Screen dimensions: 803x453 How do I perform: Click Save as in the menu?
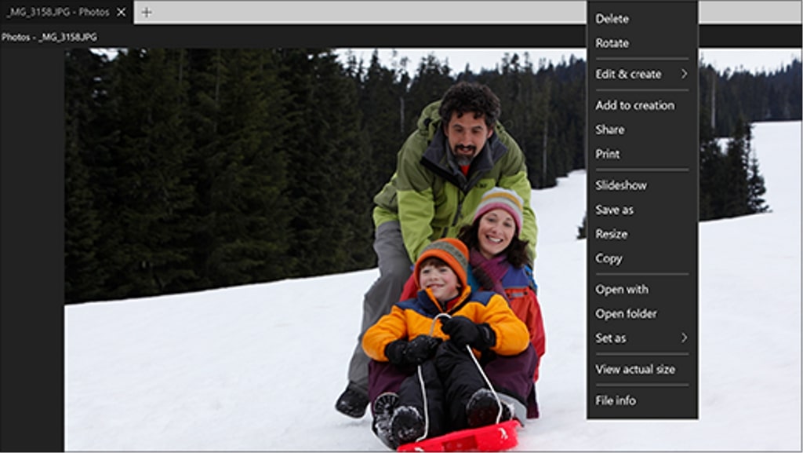(614, 210)
